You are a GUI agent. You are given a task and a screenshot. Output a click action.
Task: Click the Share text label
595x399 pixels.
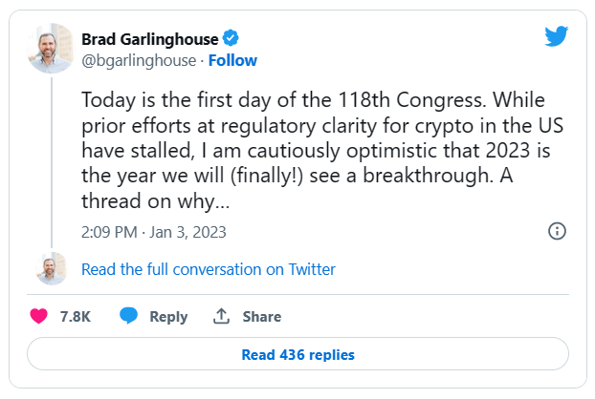coord(262,317)
